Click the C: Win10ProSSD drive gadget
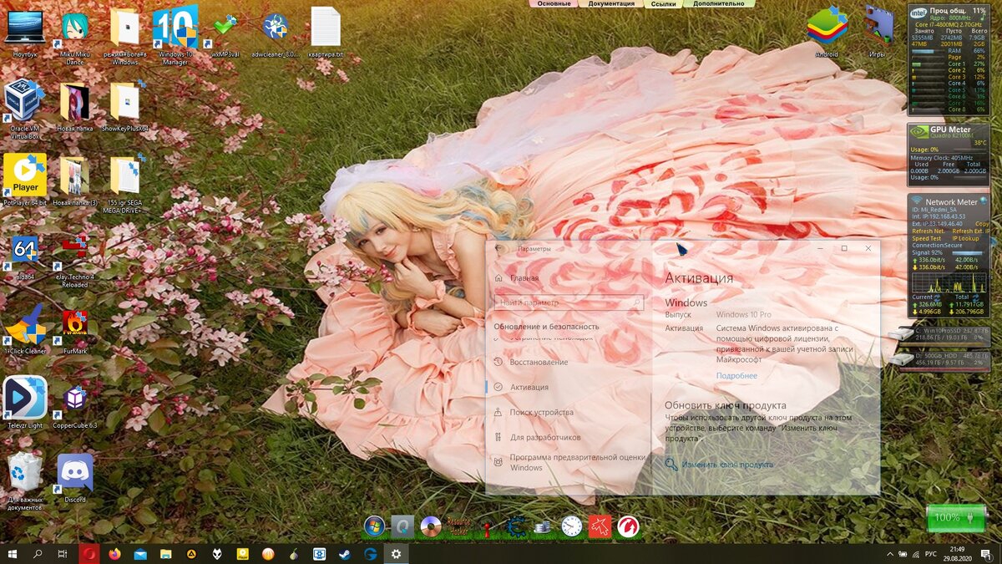This screenshot has width=1002, height=564. point(939,335)
